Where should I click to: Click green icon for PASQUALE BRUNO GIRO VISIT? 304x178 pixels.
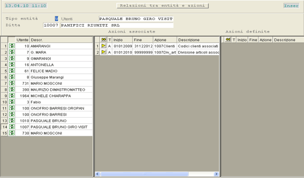(x=12, y=127)
